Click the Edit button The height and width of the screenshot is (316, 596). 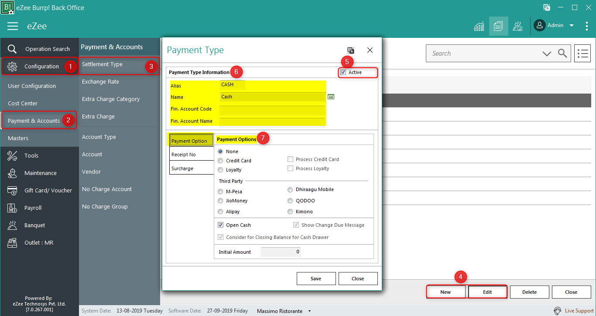487,292
